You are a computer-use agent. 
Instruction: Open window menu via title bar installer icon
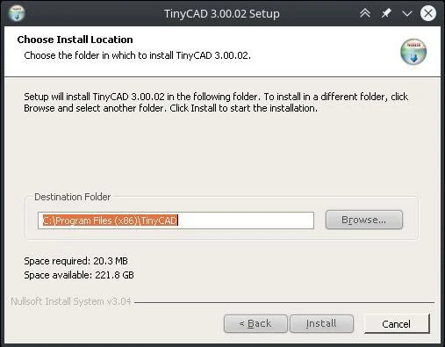pos(17,13)
